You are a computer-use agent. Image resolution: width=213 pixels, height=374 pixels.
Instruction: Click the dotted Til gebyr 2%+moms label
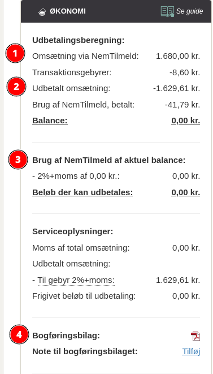pyautogui.click(x=76, y=280)
